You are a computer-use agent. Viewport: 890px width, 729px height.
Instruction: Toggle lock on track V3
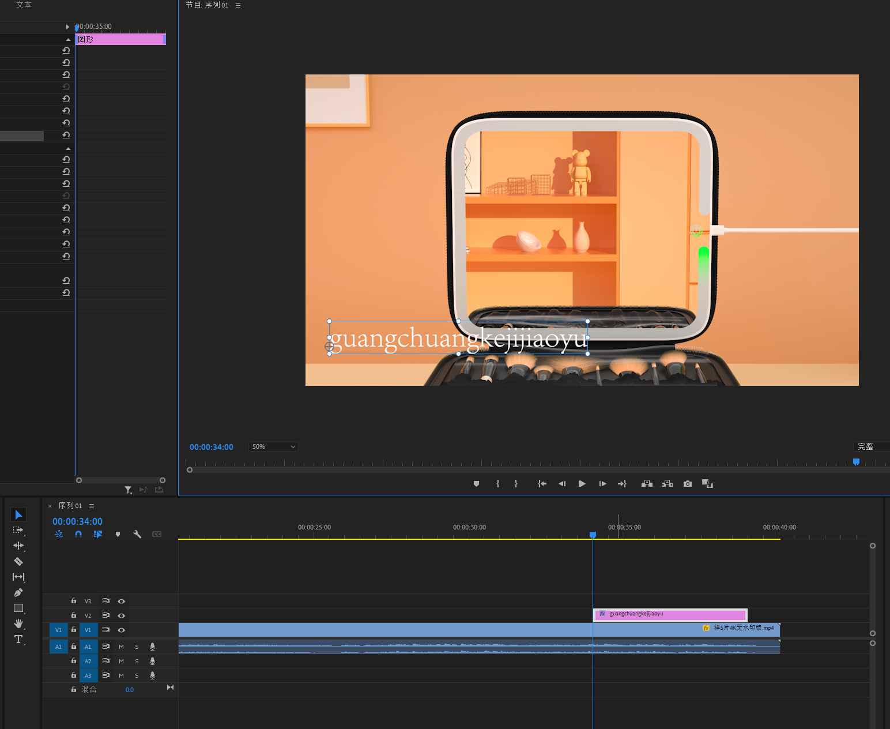[74, 601]
